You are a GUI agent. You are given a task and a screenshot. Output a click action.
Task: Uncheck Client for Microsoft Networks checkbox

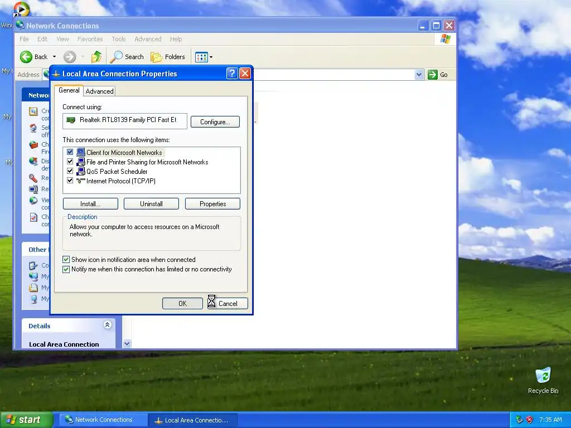click(x=70, y=152)
